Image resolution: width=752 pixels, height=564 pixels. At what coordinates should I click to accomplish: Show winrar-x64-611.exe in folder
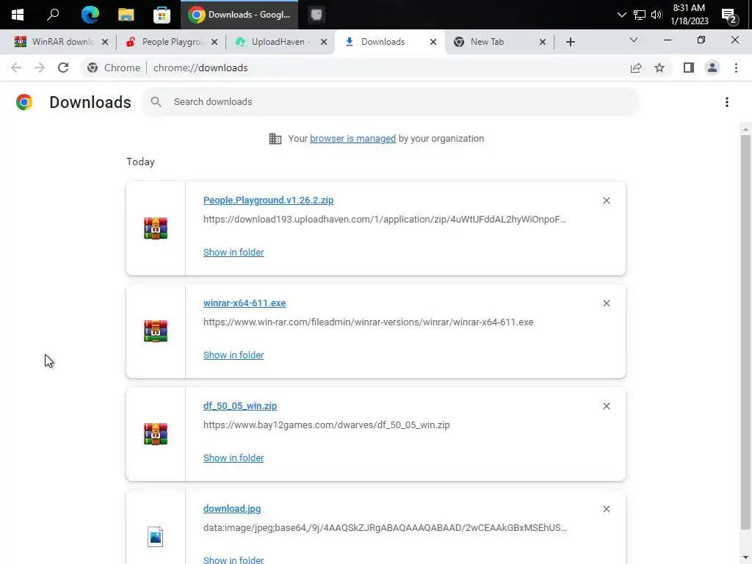click(x=234, y=355)
